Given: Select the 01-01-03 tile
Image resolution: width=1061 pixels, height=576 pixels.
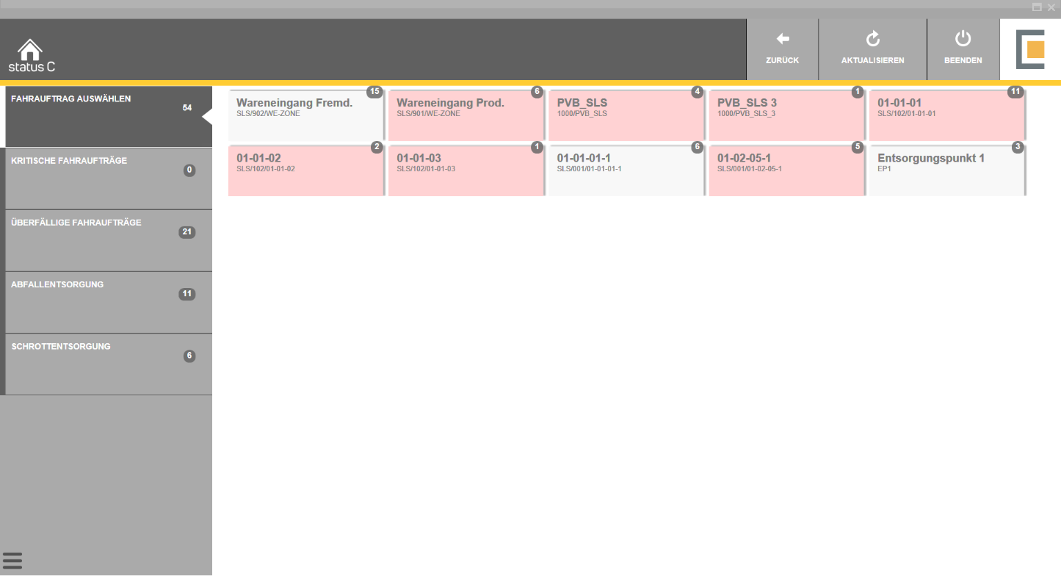Looking at the screenshot, I should coord(466,170).
